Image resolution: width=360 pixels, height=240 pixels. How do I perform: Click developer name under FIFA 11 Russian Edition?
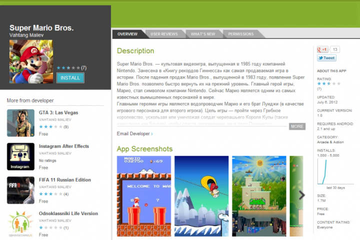55,187
